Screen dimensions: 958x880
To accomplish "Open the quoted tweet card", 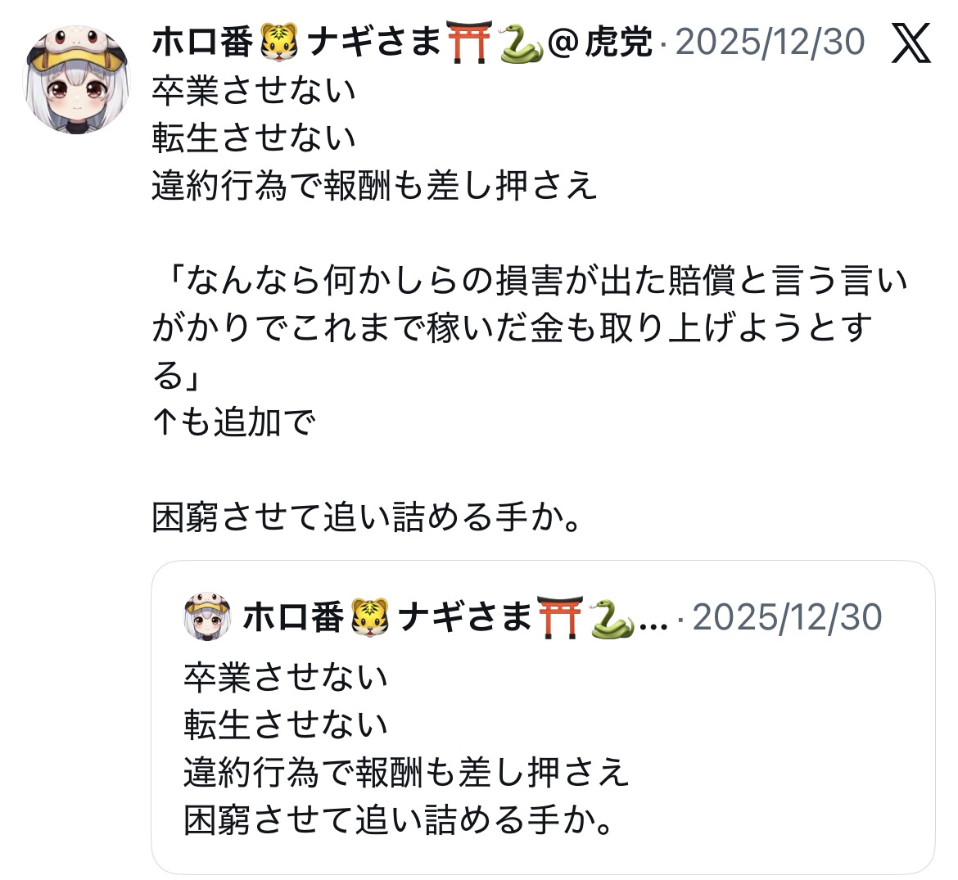I will (543, 717).
